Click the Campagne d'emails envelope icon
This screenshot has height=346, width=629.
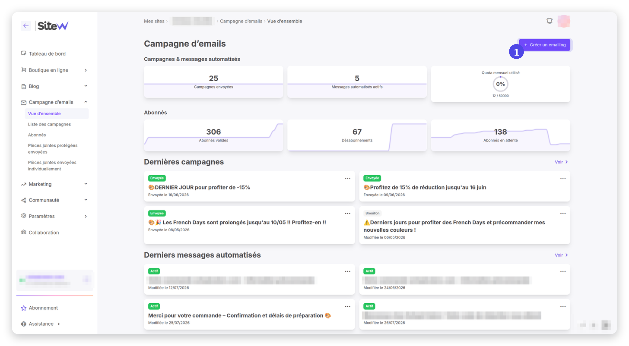point(24,102)
